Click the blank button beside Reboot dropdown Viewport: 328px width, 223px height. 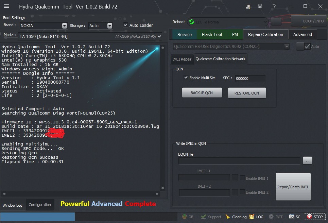(276, 21)
